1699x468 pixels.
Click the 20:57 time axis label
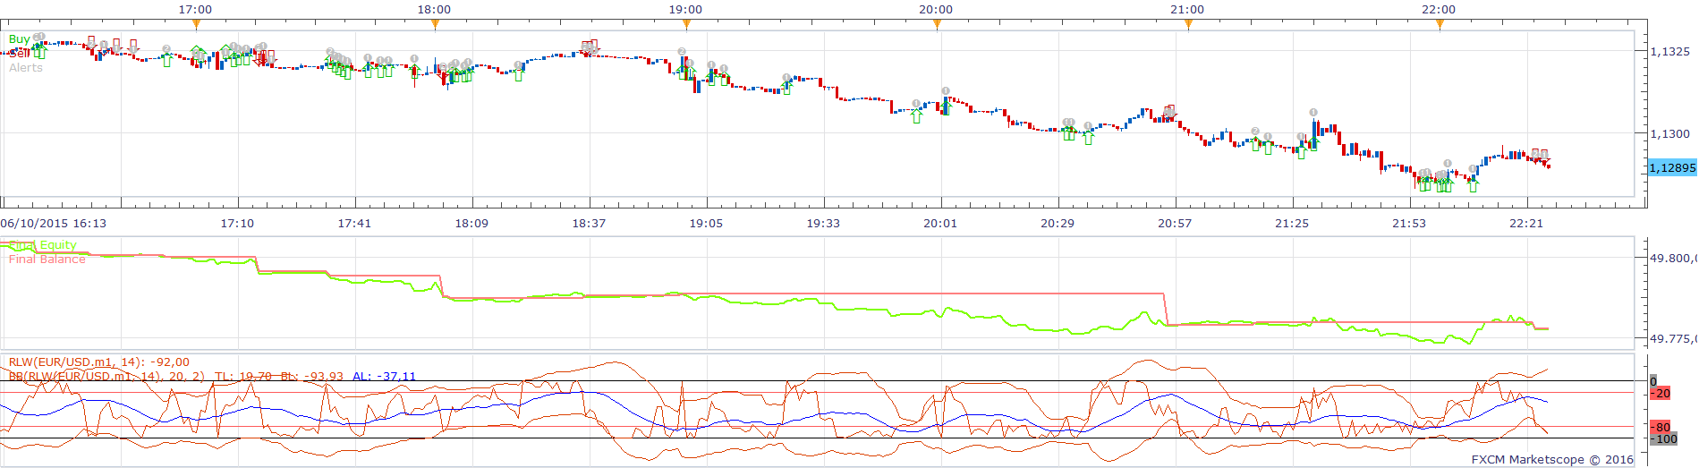[x=1175, y=224]
